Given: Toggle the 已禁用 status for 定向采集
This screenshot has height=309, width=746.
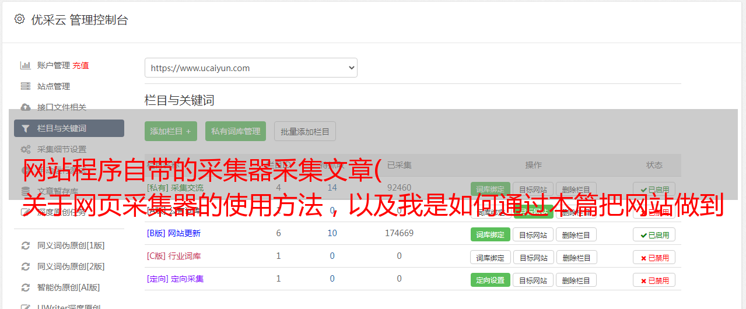Looking at the screenshot, I should click(x=654, y=280).
